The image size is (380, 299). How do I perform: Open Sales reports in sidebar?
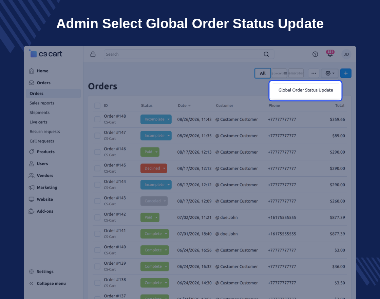tap(42, 103)
